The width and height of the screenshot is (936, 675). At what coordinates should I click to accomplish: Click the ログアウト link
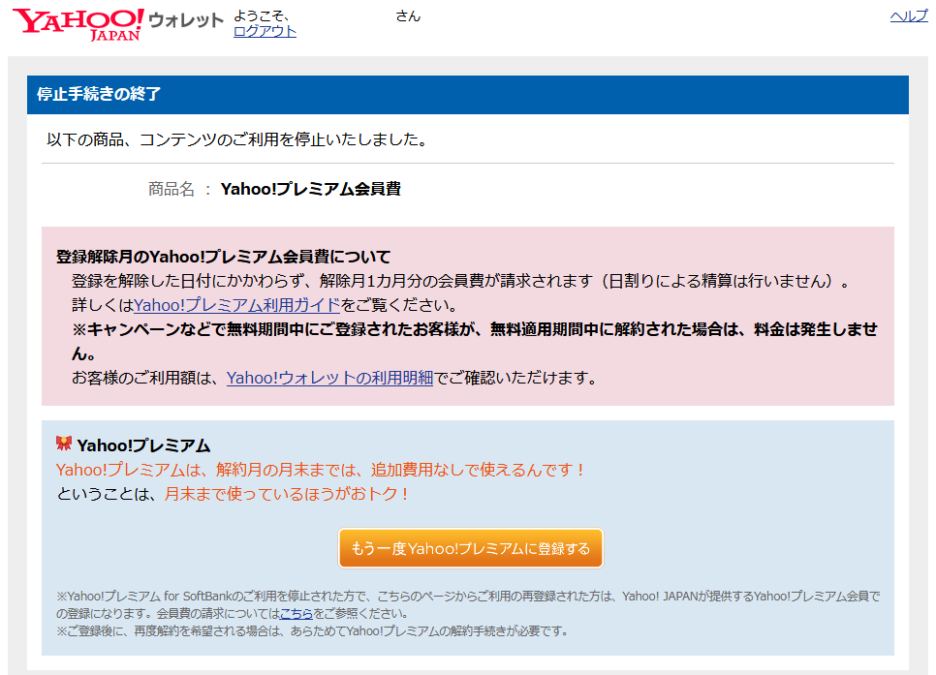coord(265,32)
